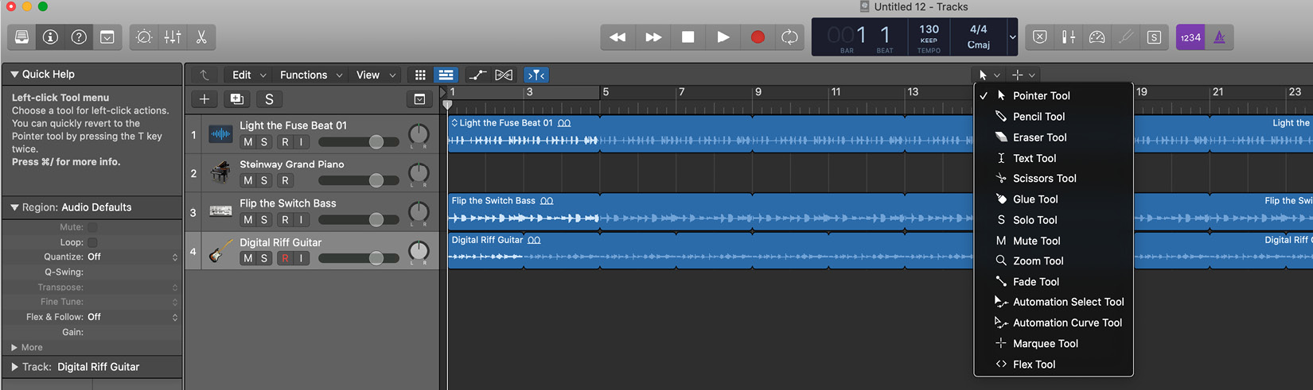Switch to grid view icon
The height and width of the screenshot is (390, 1313).
pyautogui.click(x=420, y=75)
